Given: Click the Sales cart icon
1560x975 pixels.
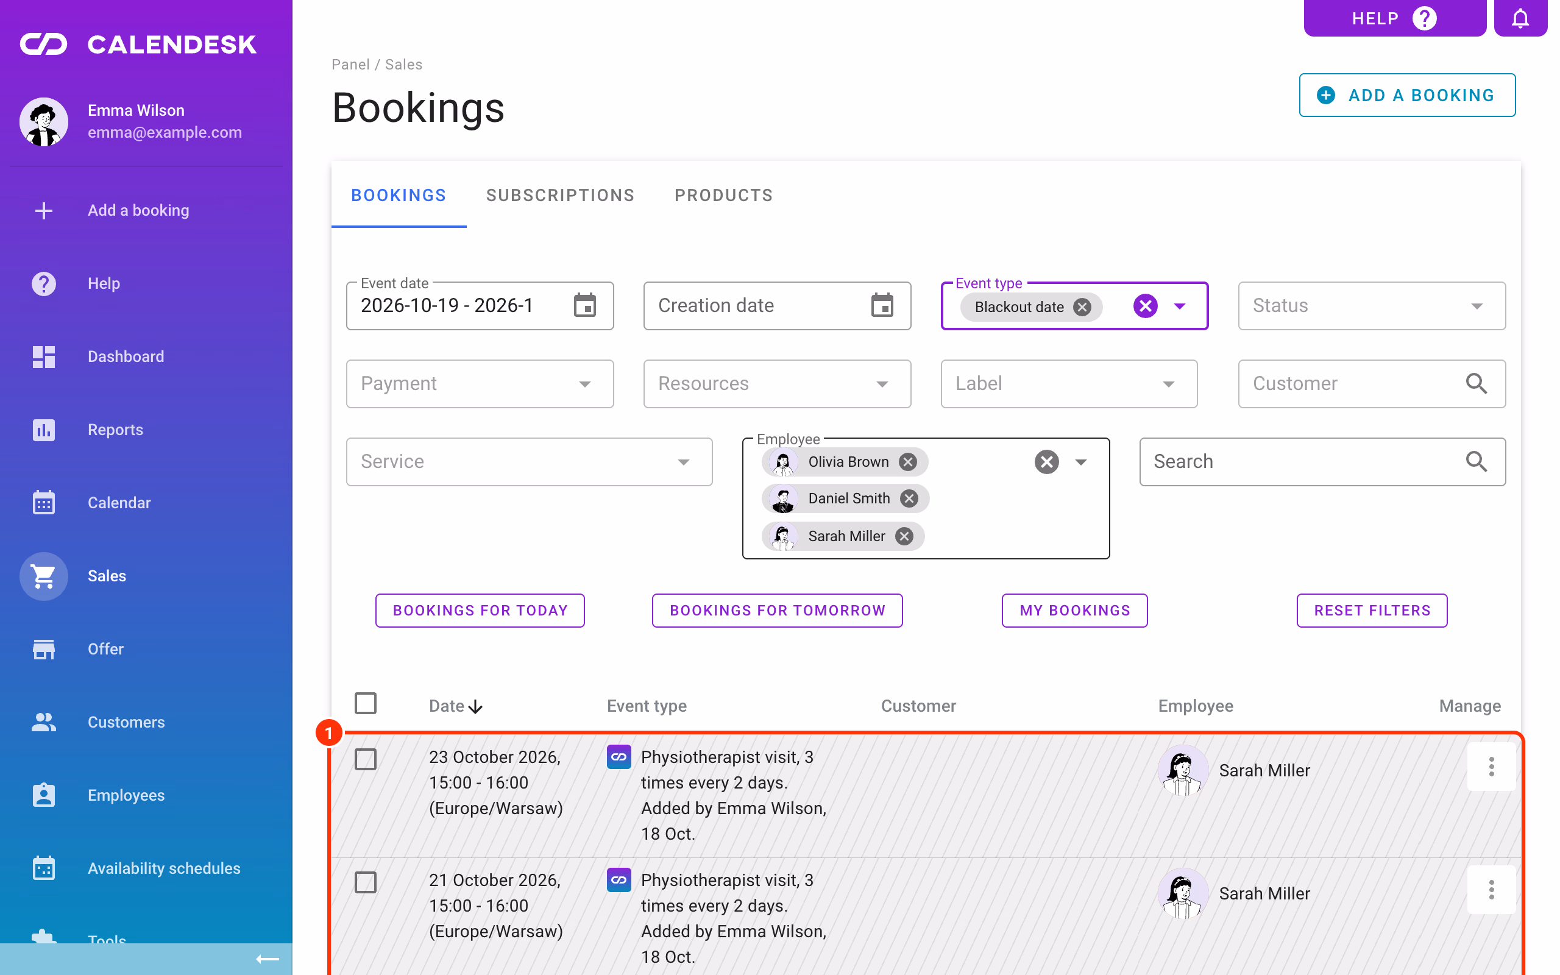Looking at the screenshot, I should tap(44, 576).
